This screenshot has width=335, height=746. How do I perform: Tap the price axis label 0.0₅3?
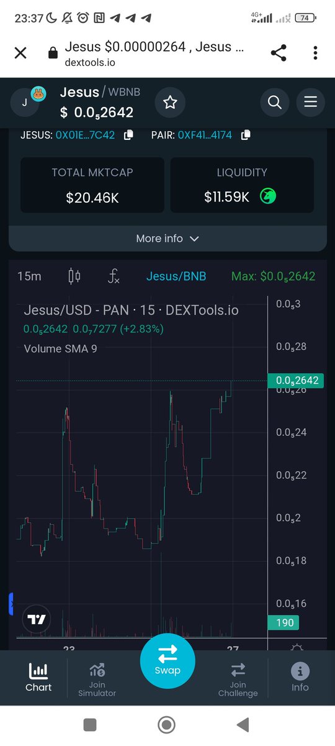click(288, 304)
